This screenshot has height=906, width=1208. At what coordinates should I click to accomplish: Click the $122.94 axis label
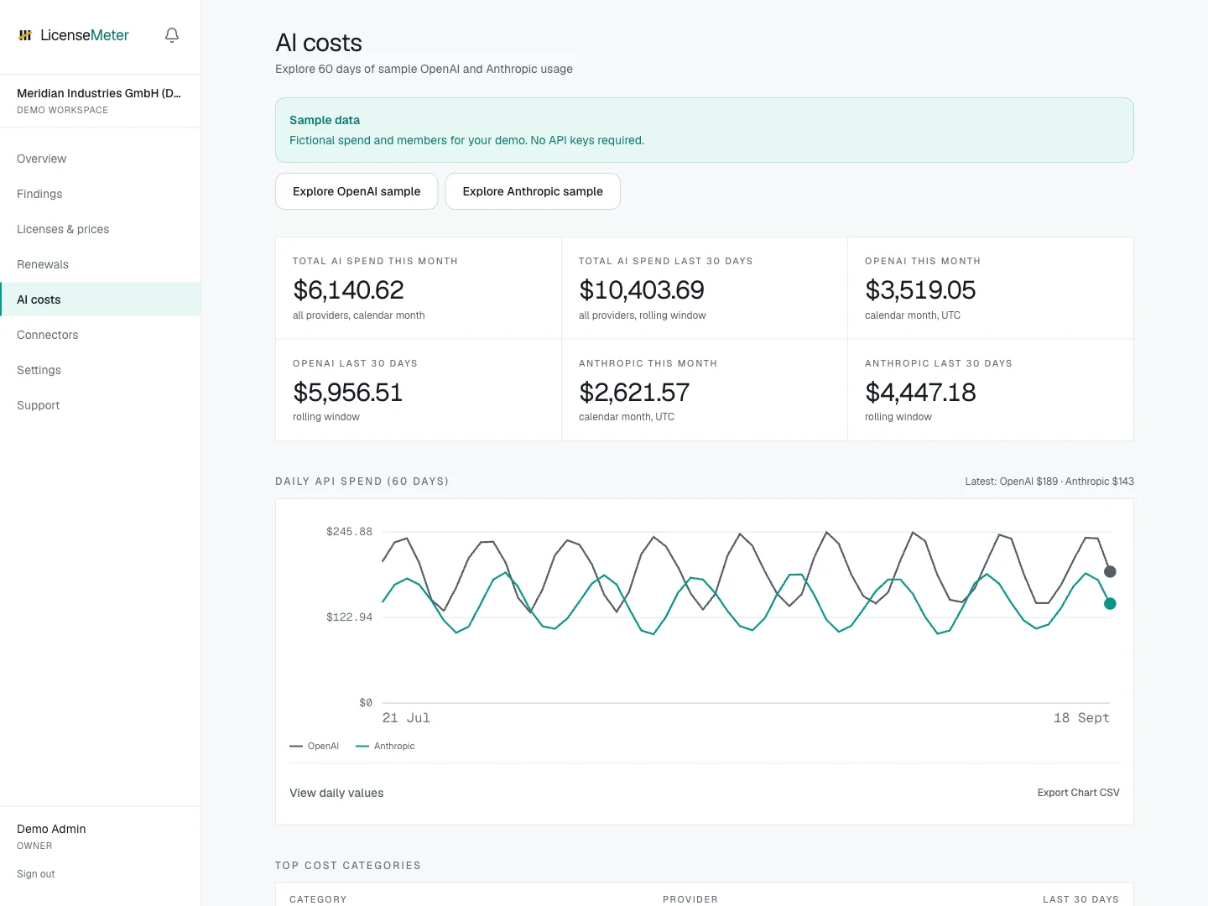(x=349, y=617)
